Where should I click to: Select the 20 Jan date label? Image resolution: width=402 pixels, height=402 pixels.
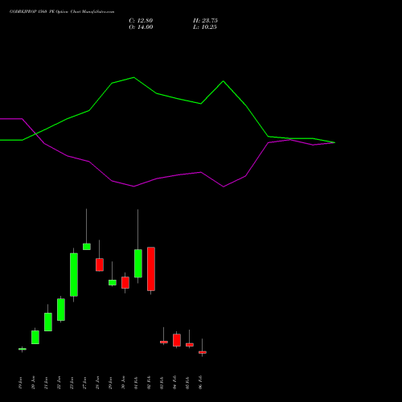click(34, 383)
